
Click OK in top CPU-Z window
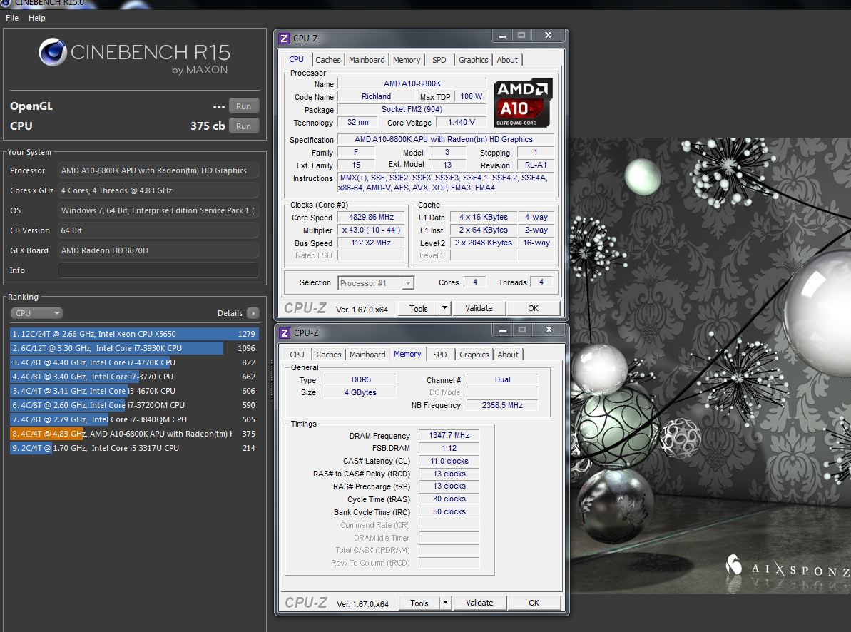533,308
